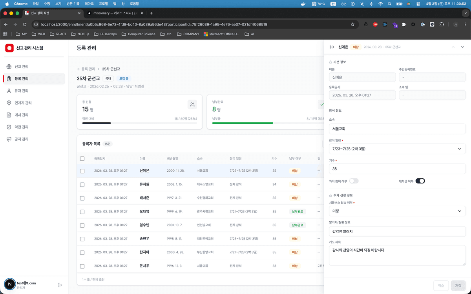Open the 참석 일정 dropdown

pyautogui.click(x=397, y=149)
